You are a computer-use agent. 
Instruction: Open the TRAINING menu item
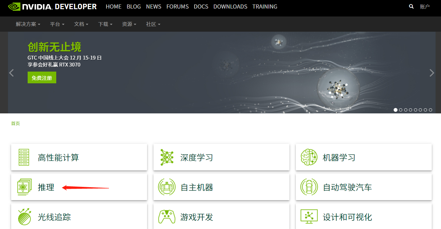[x=265, y=6]
